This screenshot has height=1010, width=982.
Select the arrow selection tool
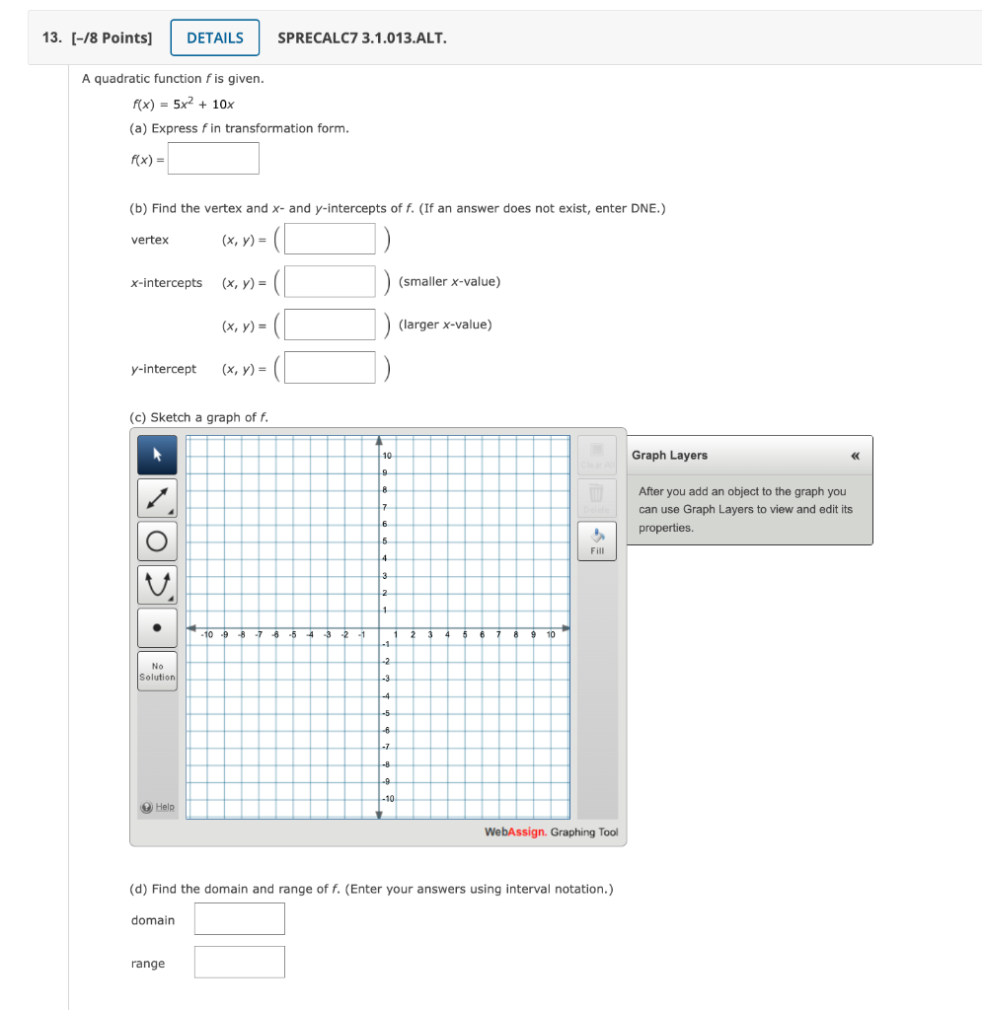pos(157,454)
